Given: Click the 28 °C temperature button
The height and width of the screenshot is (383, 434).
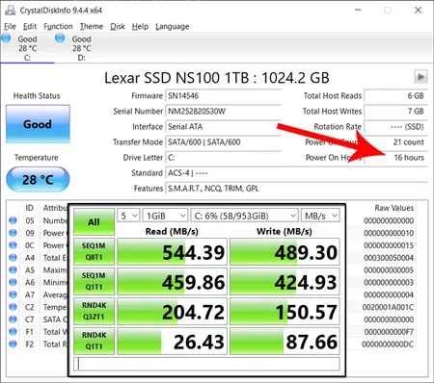Looking at the screenshot, I should click(38, 179).
